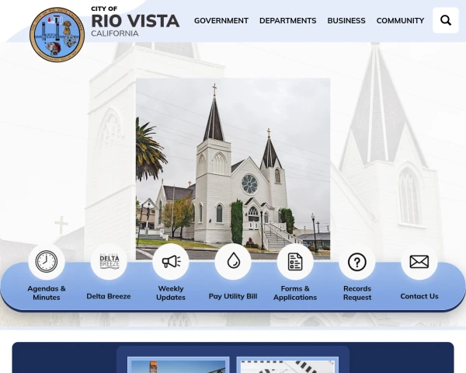Open the Departments menu
Image resolution: width=466 pixels, height=373 pixels.
coord(287,20)
